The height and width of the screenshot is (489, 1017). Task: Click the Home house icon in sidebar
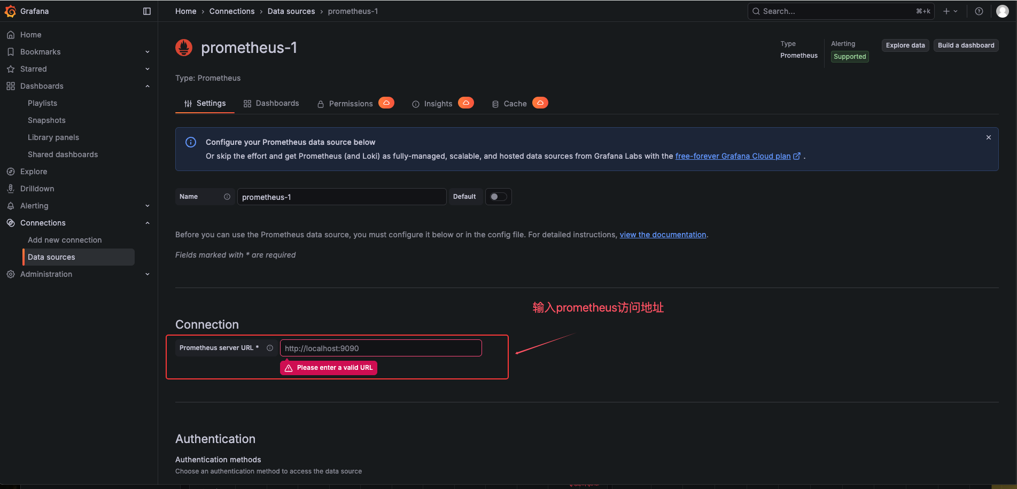click(11, 35)
